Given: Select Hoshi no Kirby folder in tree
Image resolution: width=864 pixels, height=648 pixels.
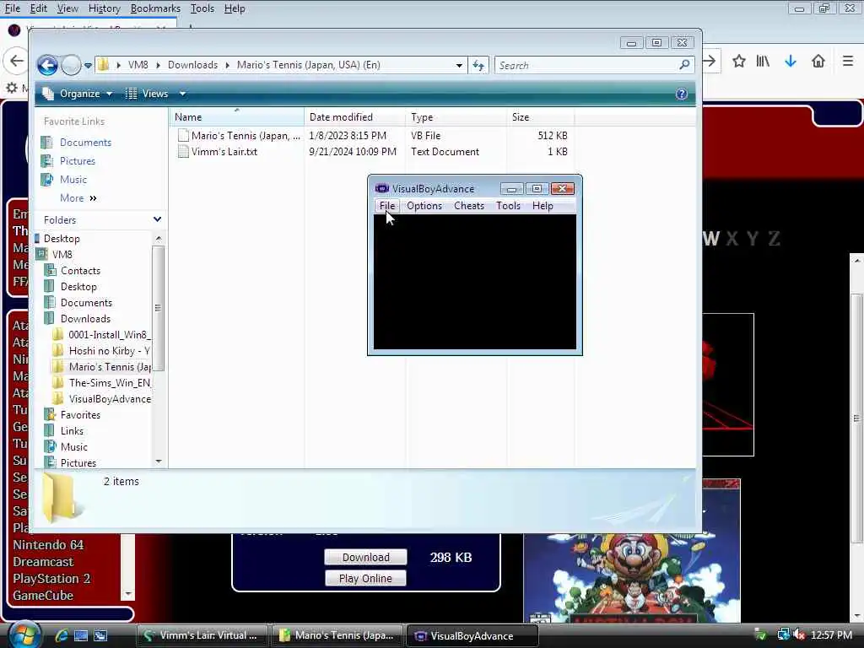Looking at the screenshot, I should click(109, 350).
